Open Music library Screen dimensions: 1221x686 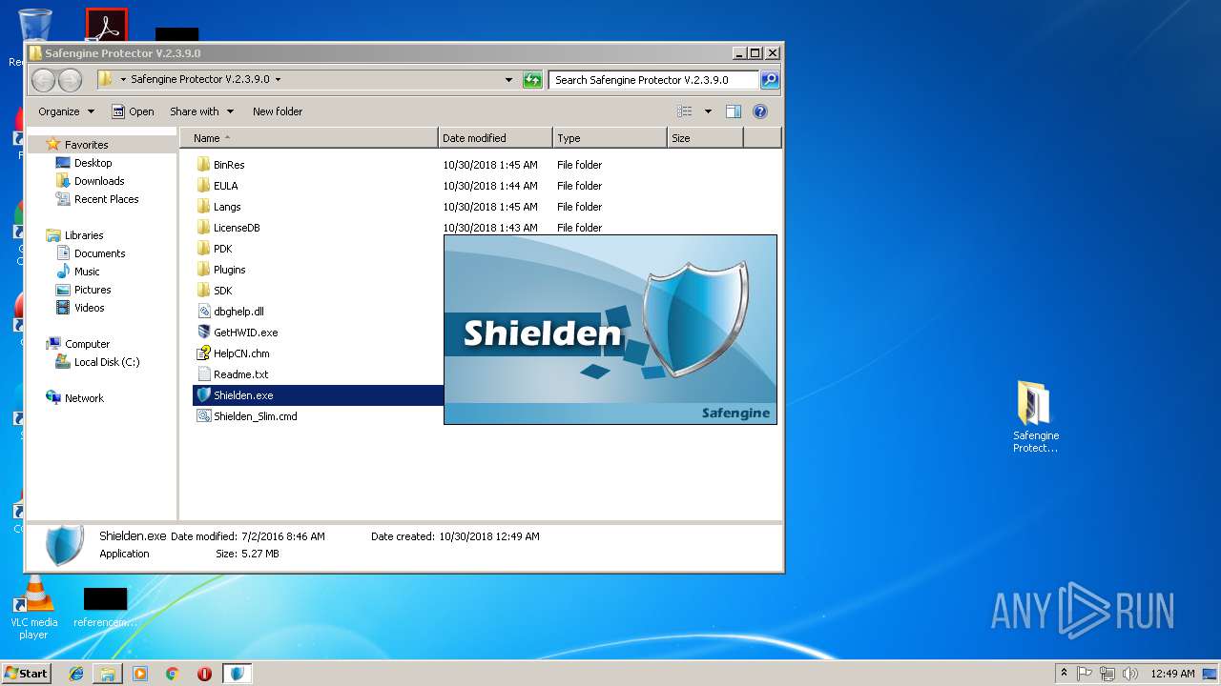(x=87, y=272)
